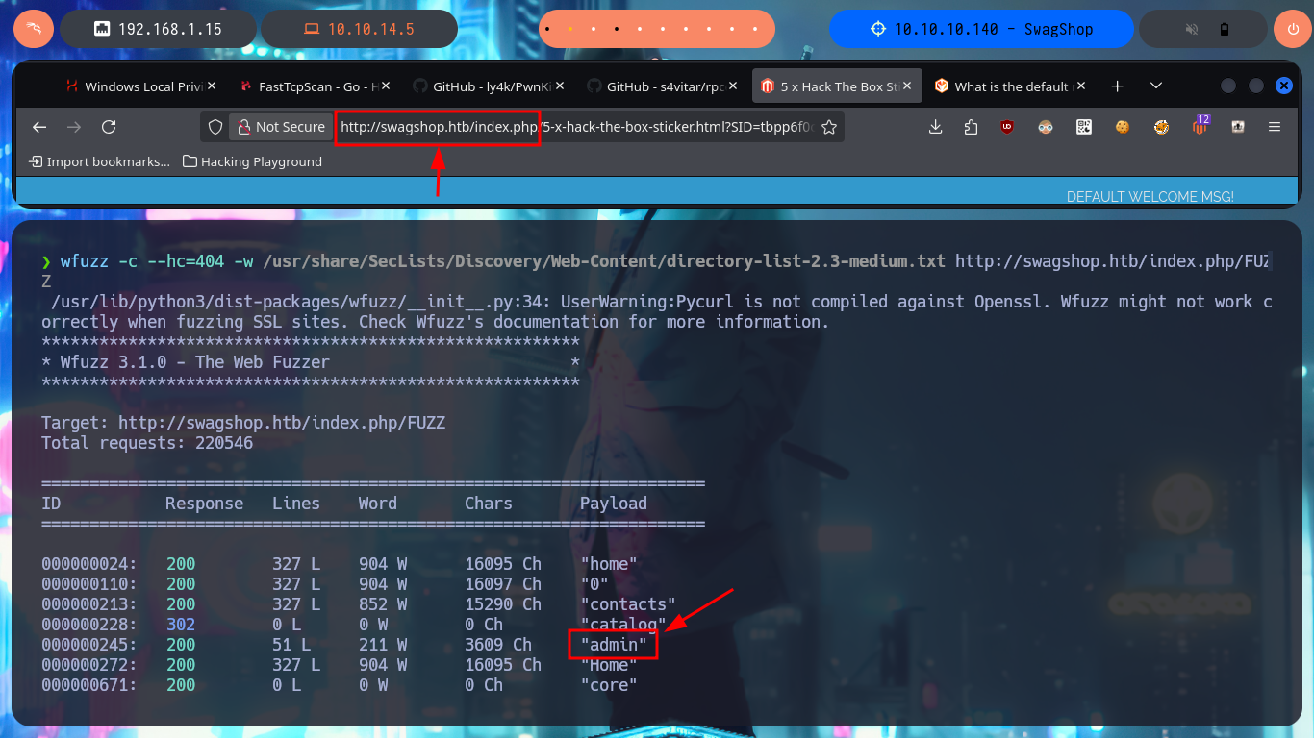This screenshot has height=738, width=1314.
Task: Go back to the previous page
Action: pos(39,127)
